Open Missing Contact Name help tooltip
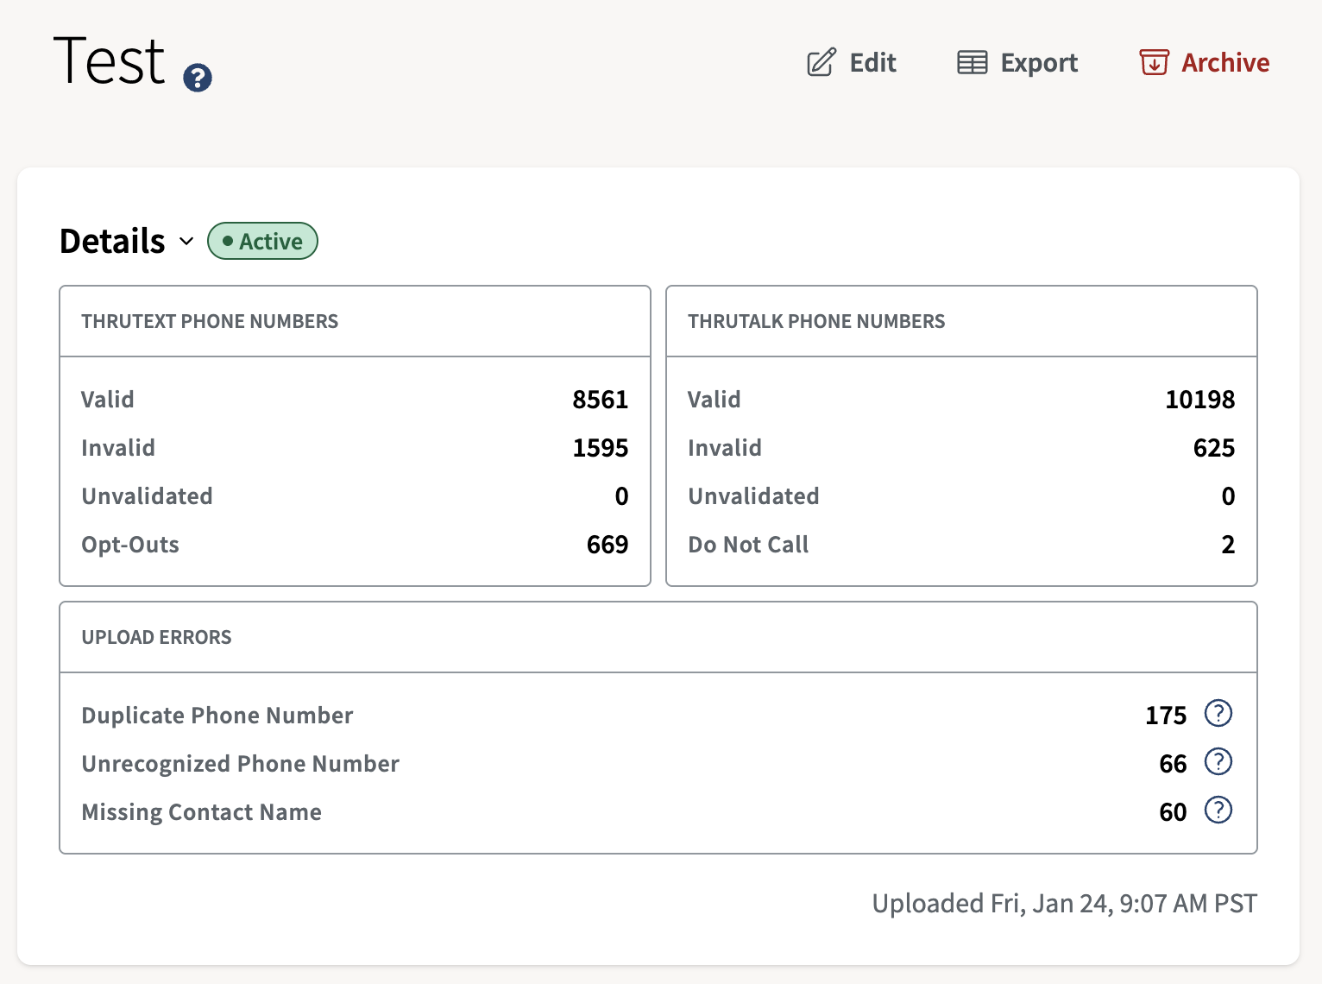Image resolution: width=1322 pixels, height=984 pixels. click(1218, 811)
